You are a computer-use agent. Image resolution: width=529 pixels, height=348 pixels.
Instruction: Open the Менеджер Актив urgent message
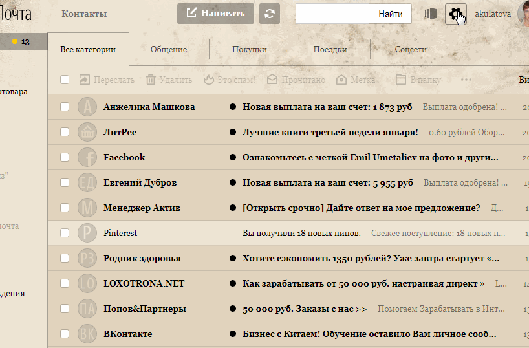coord(360,208)
